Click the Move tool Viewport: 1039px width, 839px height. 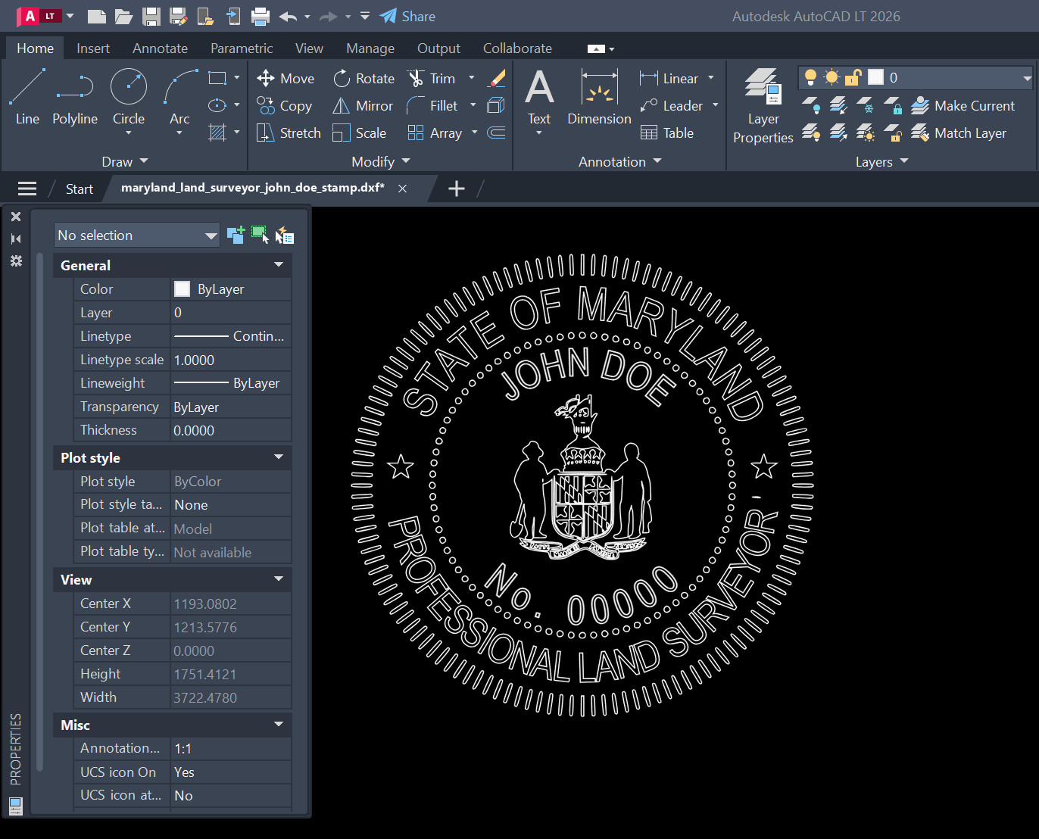pos(285,79)
